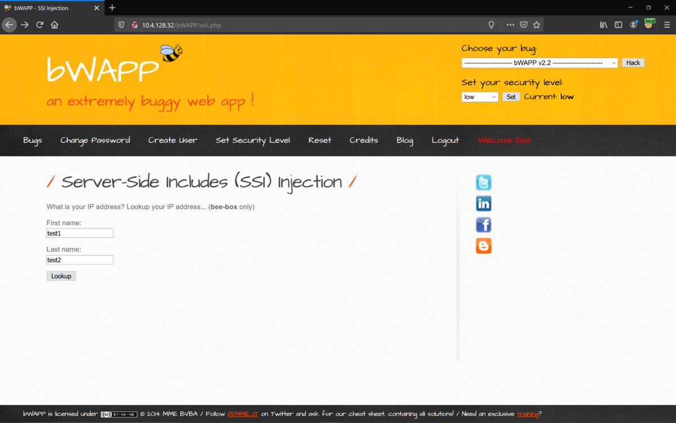
Task: Click the Welcome Bee text in the nav bar
Action: [504, 140]
